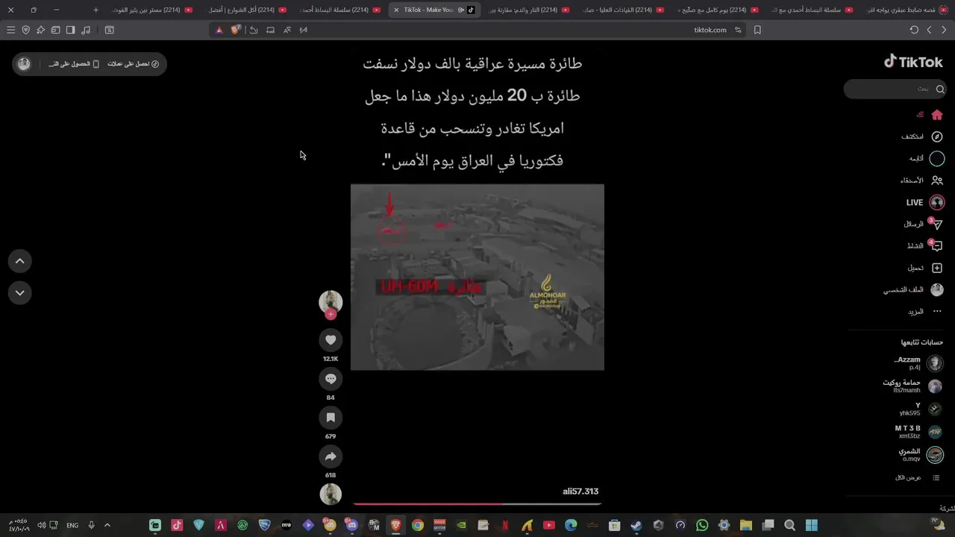Switch to tab 'أكل الشوارع | أفضل'
The width and height of the screenshot is (955, 537).
pos(245,10)
